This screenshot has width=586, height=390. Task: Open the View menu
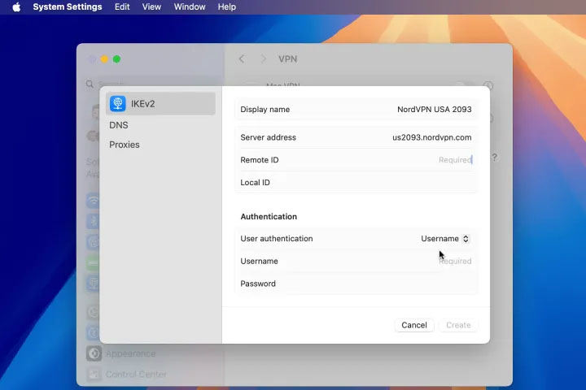pyautogui.click(x=151, y=6)
